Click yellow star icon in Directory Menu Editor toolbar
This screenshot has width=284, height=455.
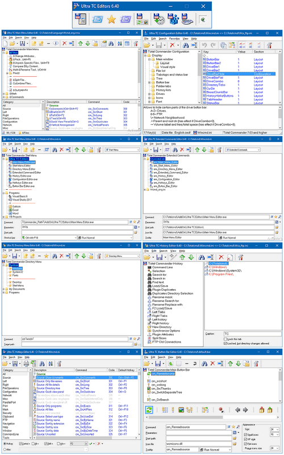tap(47, 256)
